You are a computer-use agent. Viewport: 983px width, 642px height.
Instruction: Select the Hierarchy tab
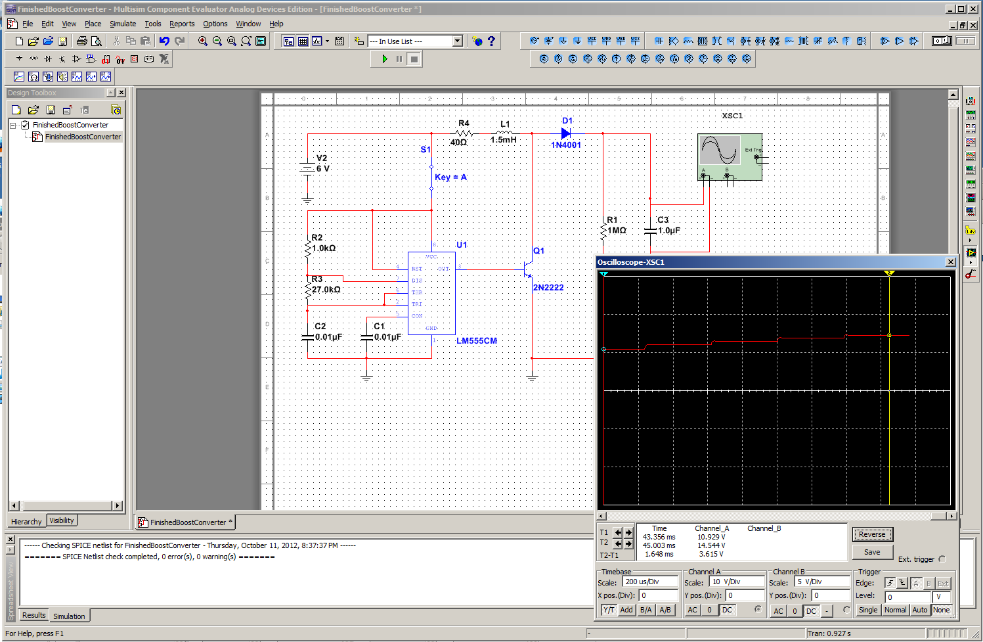[26, 522]
